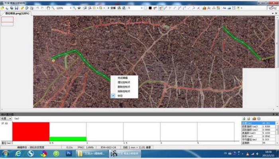Viewport: 279px width, 159px height.
Task: Click the red histogram bar
Action: pos(31,131)
